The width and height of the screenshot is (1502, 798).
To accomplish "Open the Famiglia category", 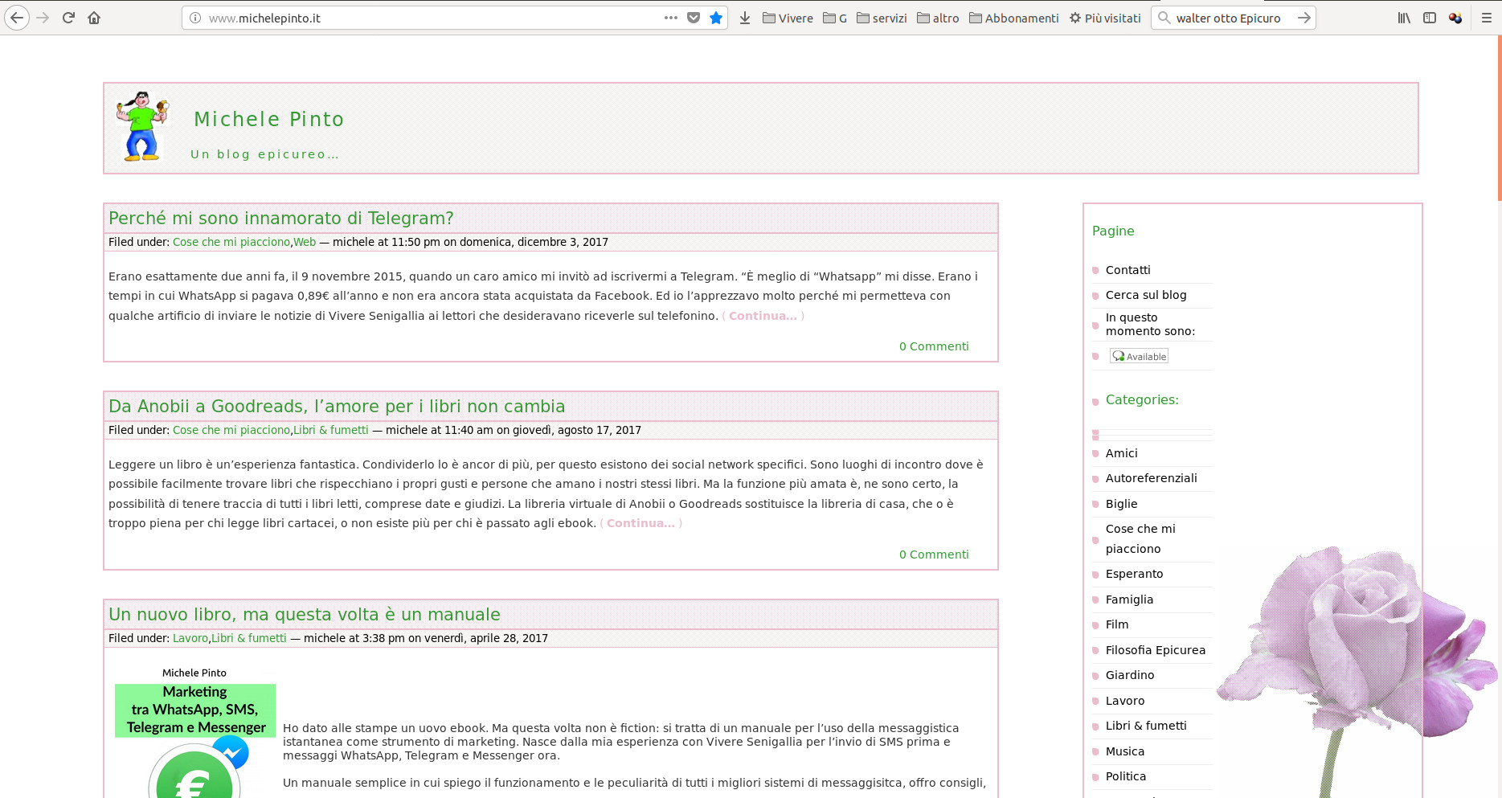I will [x=1129, y=600].
